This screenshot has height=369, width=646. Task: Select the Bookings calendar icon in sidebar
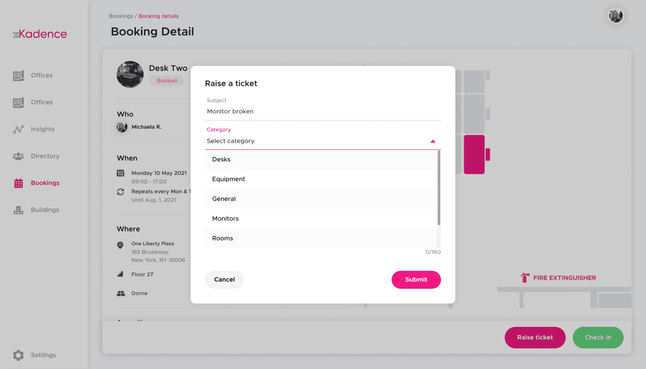(x=19, y=183)
